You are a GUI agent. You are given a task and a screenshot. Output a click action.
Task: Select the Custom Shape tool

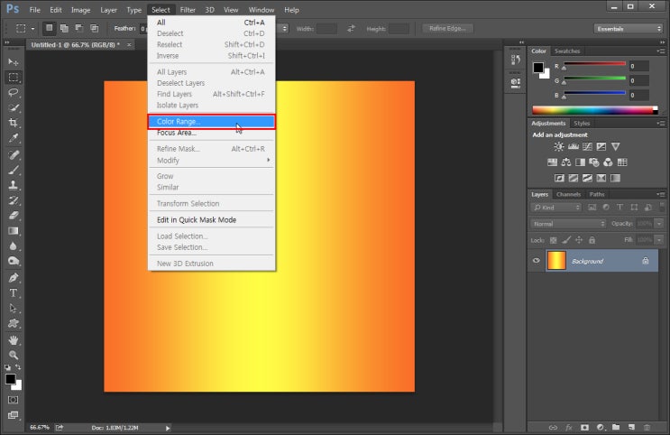coord(14,323)
